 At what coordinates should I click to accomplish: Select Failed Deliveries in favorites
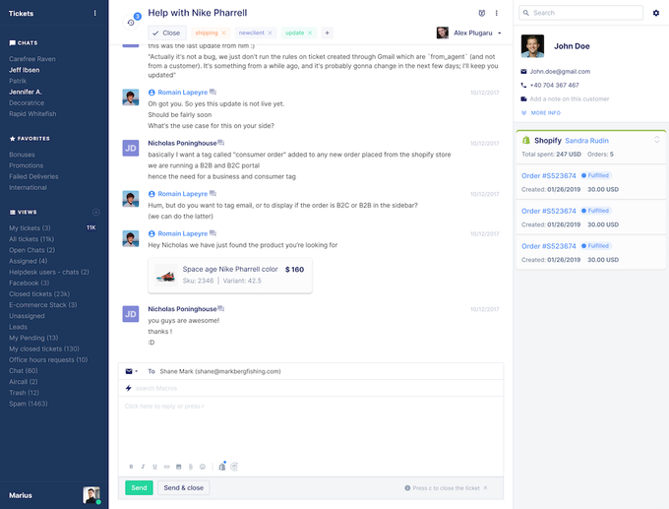pos(34,176)
